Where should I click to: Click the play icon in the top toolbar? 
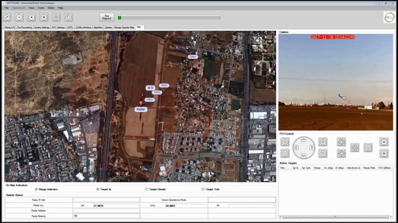click(19, 17)
